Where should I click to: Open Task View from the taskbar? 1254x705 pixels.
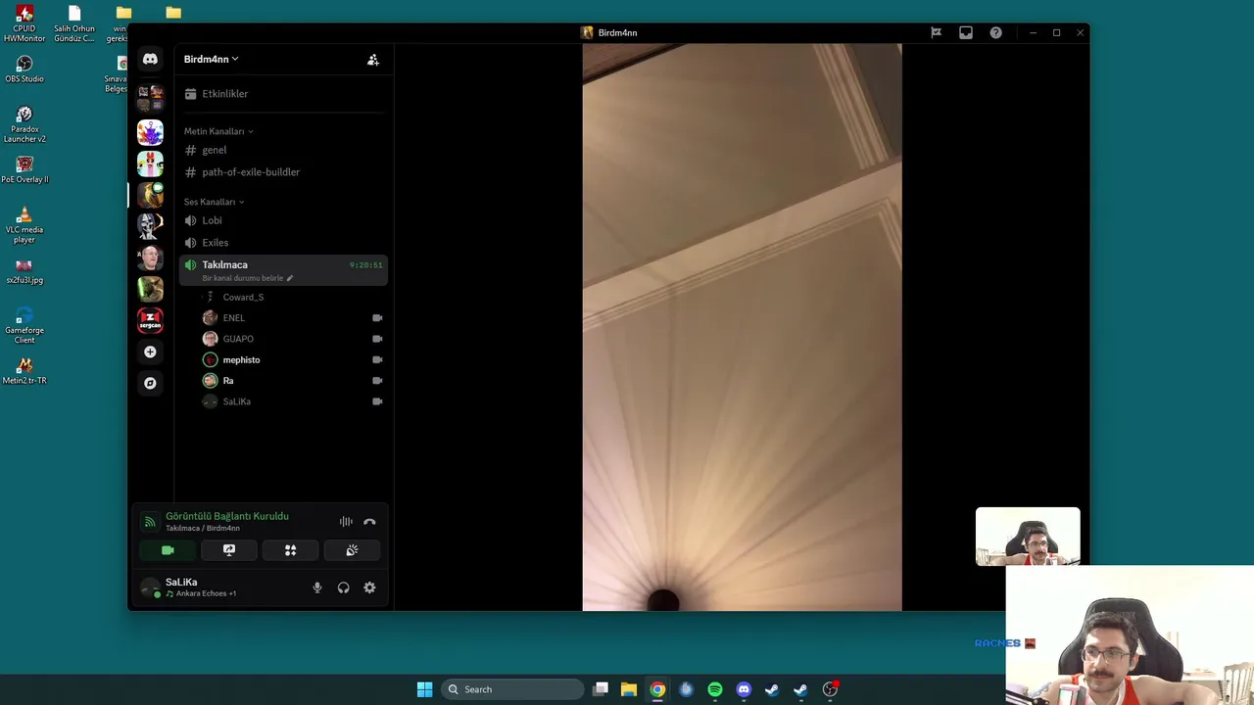(601, 689)
